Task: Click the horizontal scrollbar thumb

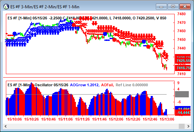Action: [182, 126]
